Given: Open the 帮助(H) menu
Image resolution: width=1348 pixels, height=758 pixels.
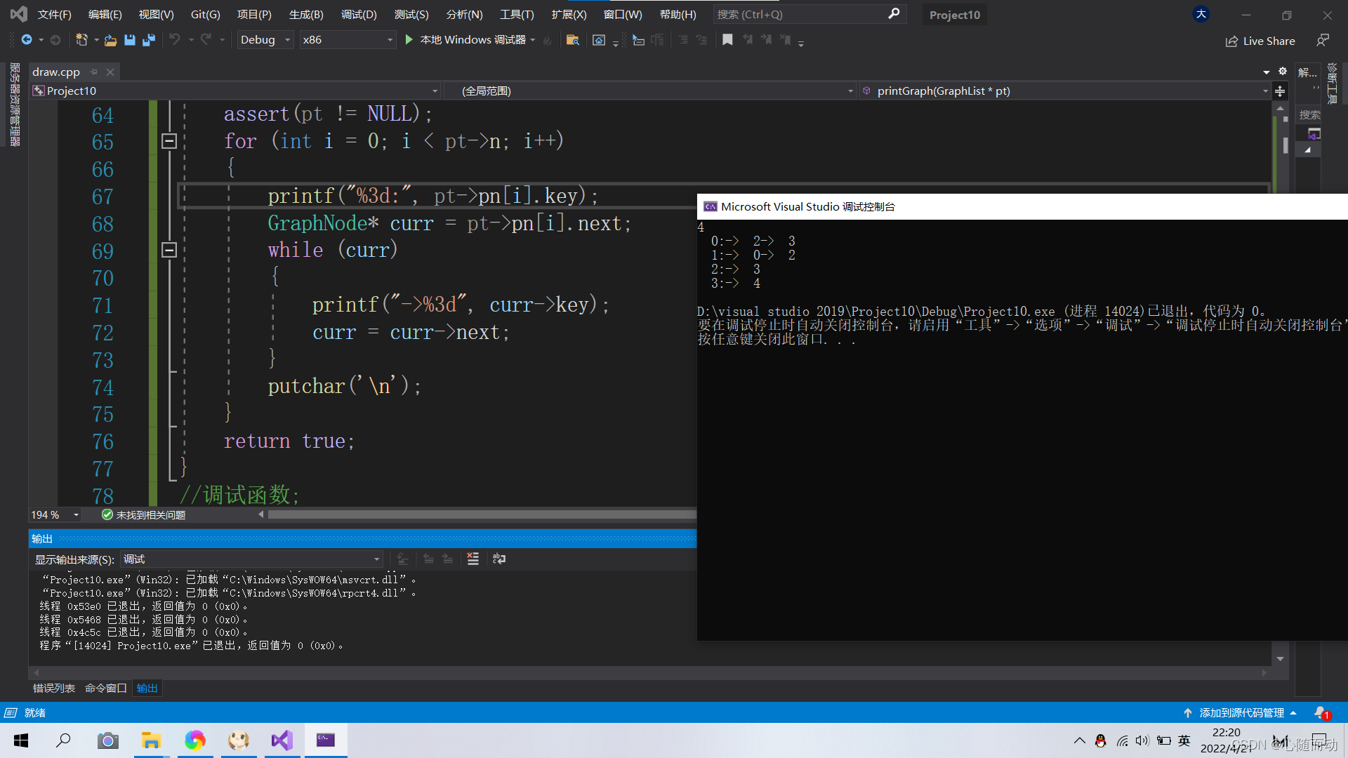Looking at the screenshot, I should click(678, 14).
